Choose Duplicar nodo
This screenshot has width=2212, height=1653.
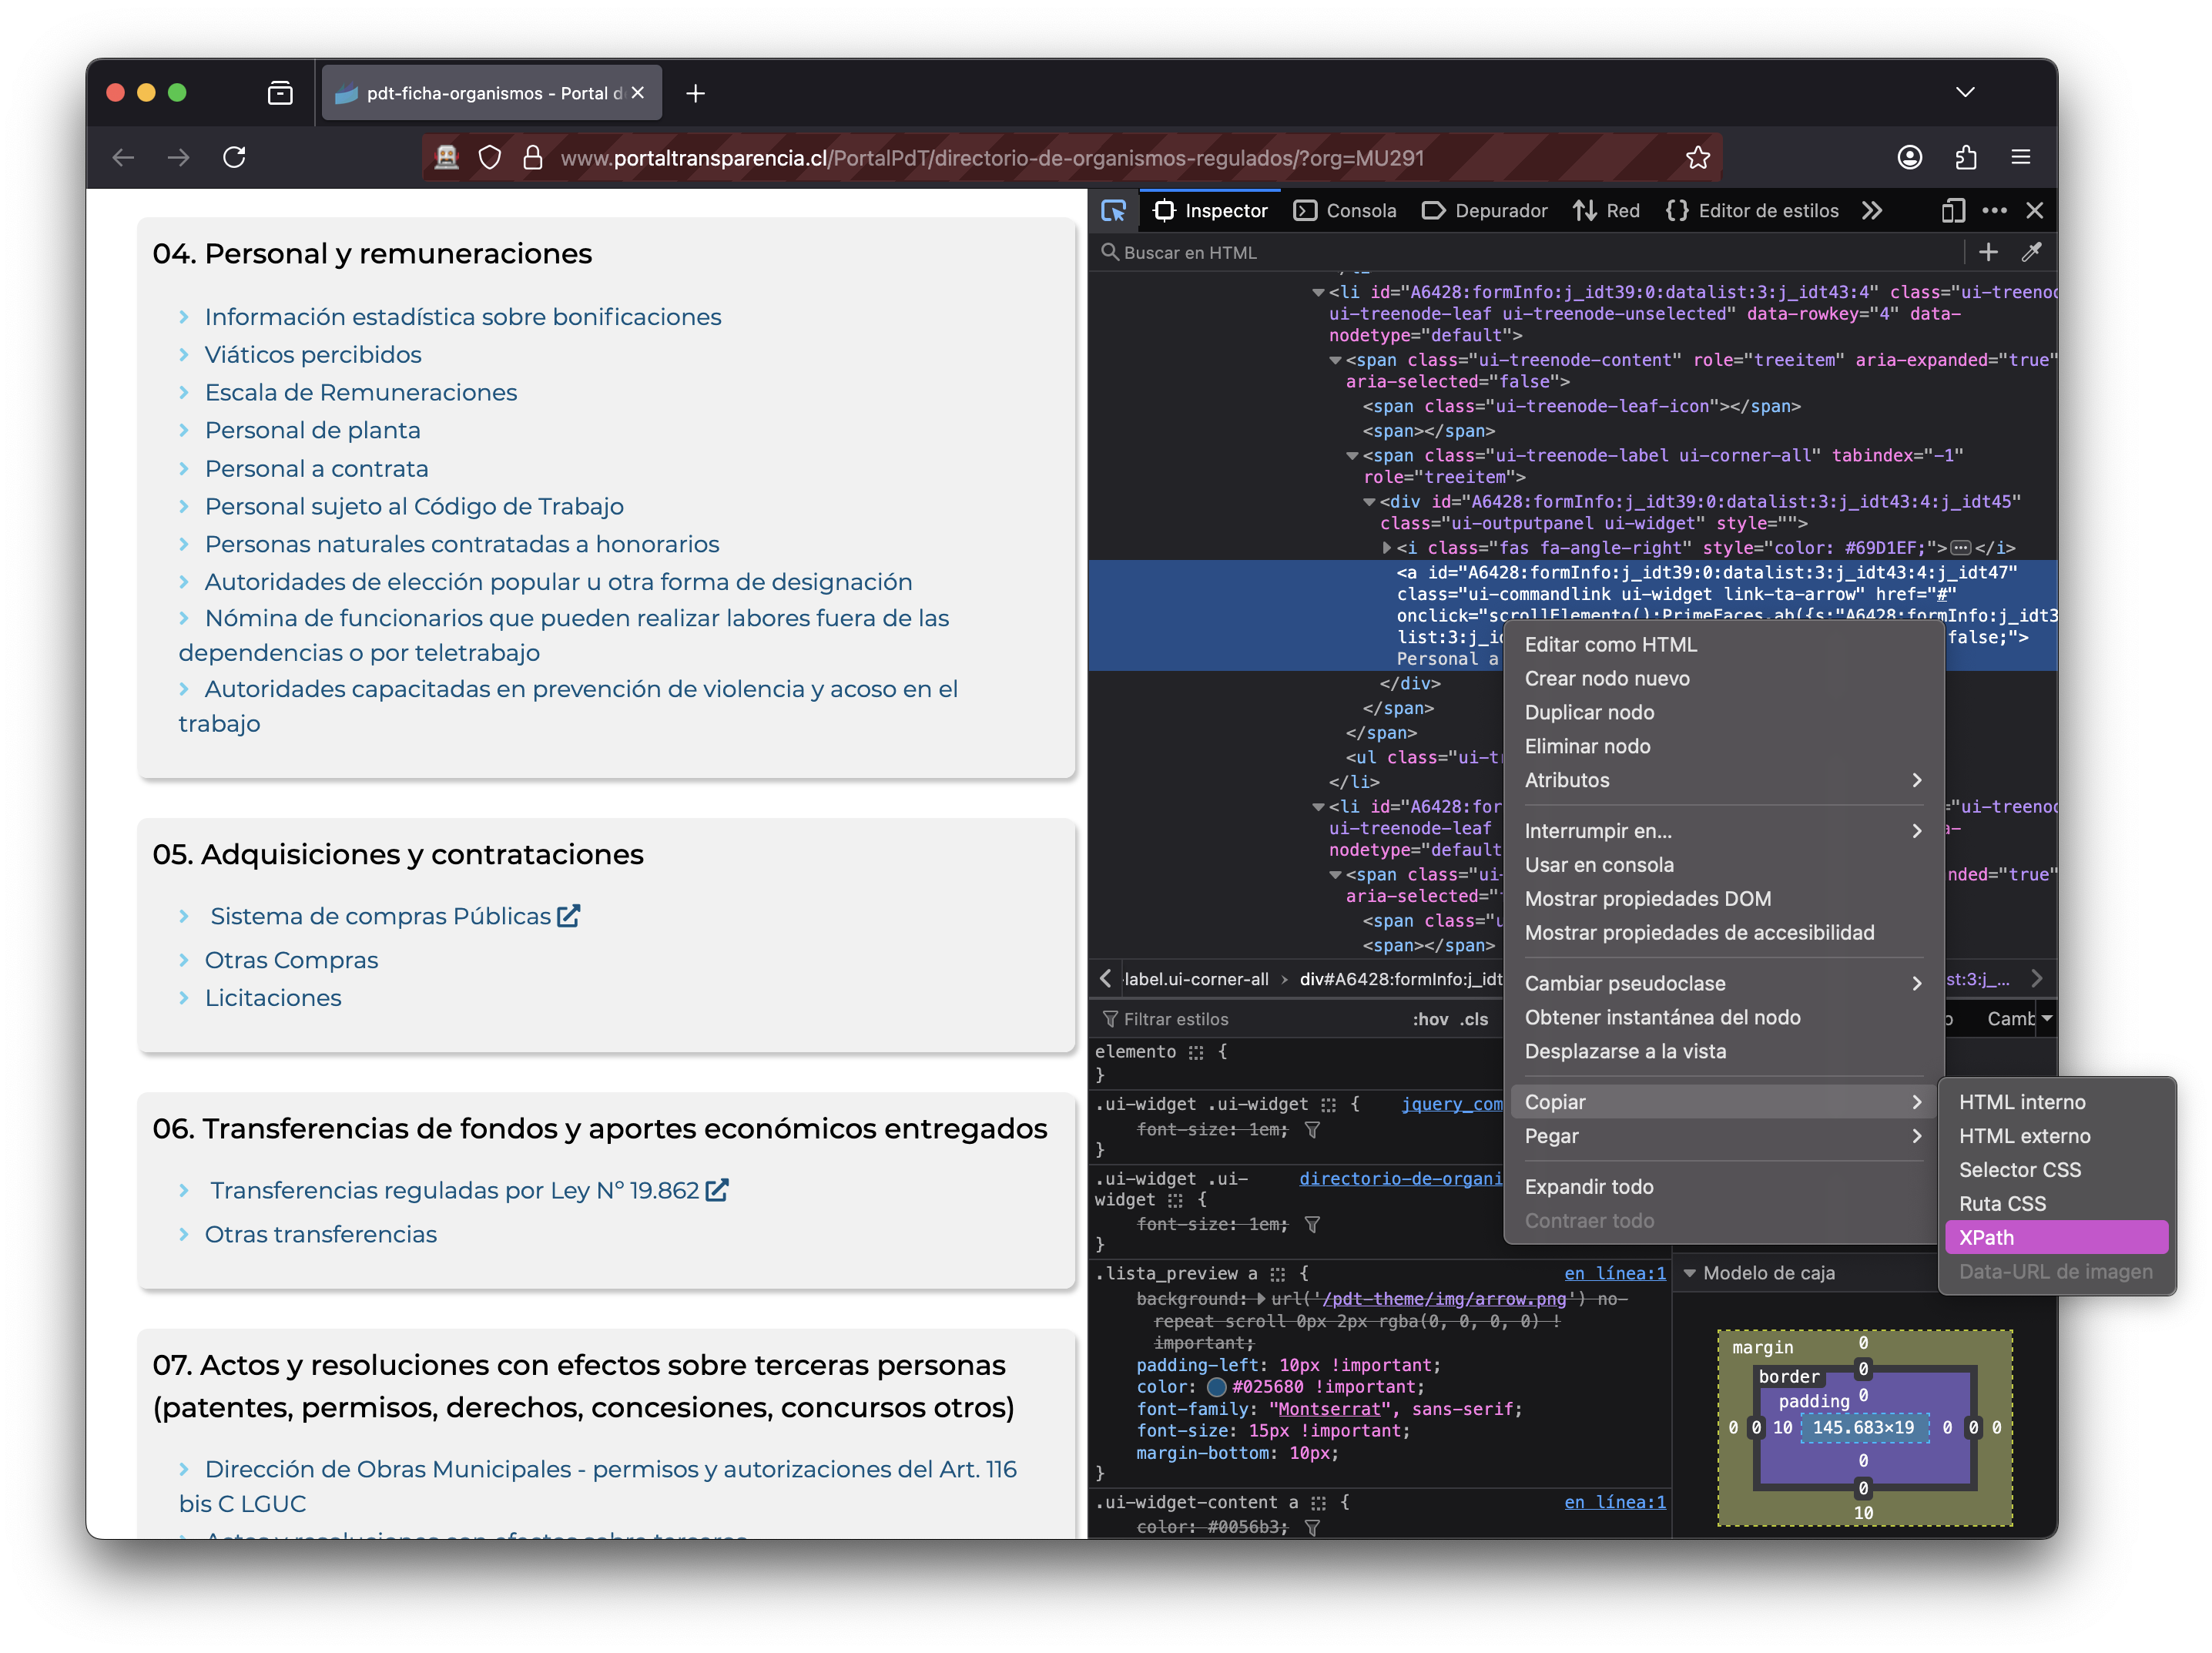(1724, 713)
